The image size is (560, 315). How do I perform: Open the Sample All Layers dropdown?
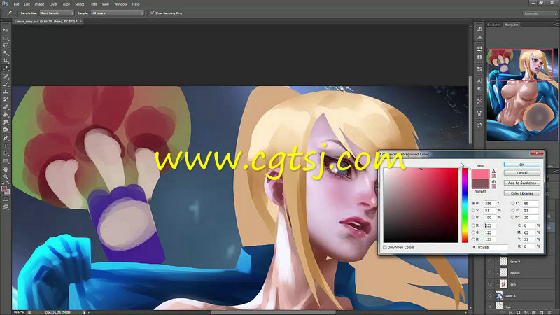pyautogui.click(x=118, y=13)
